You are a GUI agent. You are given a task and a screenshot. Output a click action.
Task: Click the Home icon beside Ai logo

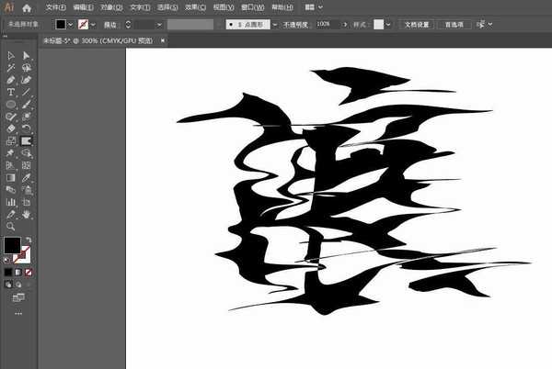(x=28, y=7)
